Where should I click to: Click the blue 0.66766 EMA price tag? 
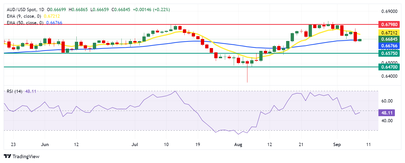[x=389, y=46]
